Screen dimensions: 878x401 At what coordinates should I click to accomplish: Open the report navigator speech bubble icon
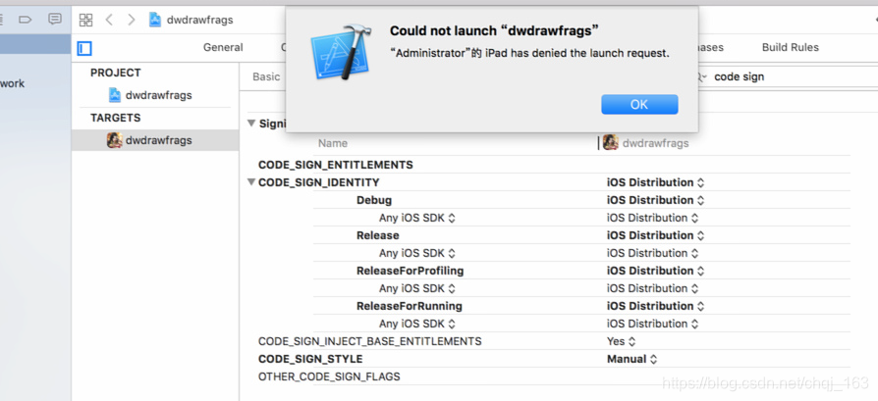55,19
